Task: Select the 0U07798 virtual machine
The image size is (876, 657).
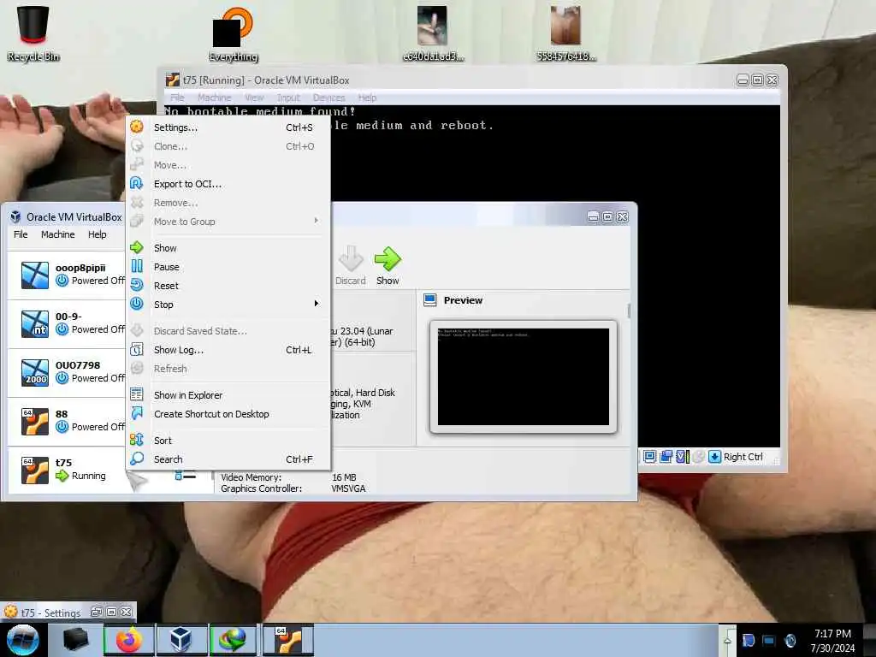Action: [67, 372]
